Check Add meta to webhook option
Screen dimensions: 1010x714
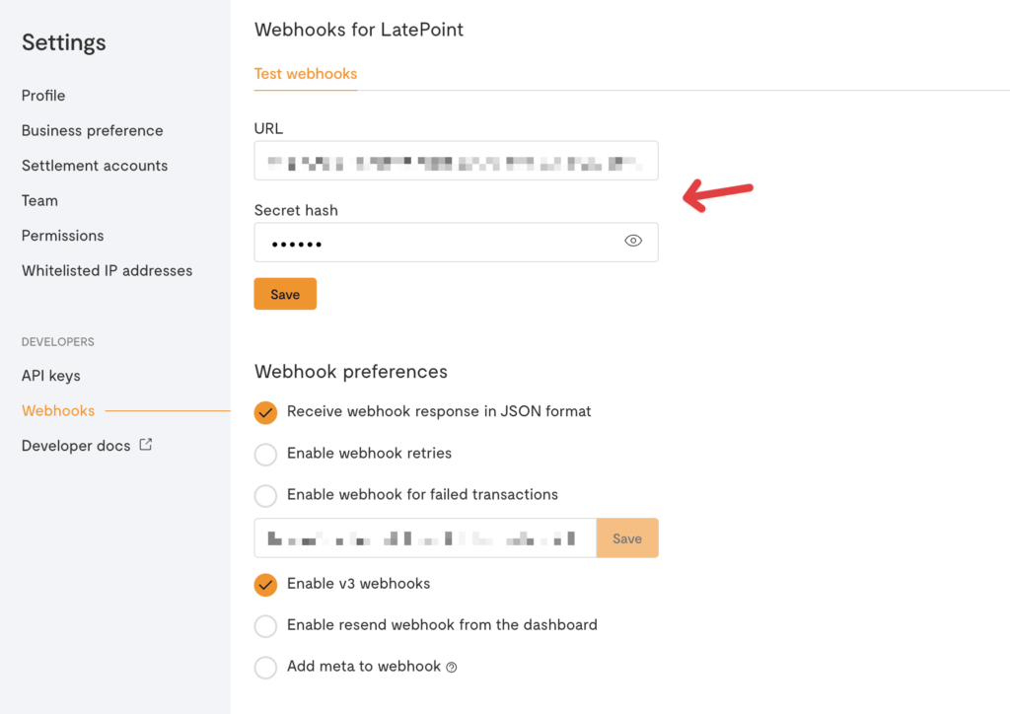[265, 668]
